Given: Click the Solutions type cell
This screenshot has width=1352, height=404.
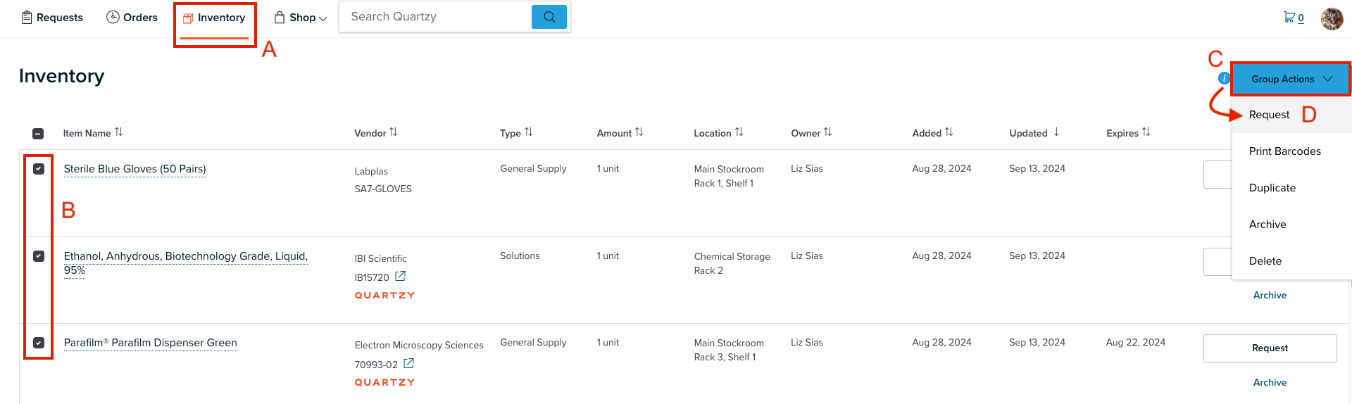Looking at the screenshot, I should point(520,256).
